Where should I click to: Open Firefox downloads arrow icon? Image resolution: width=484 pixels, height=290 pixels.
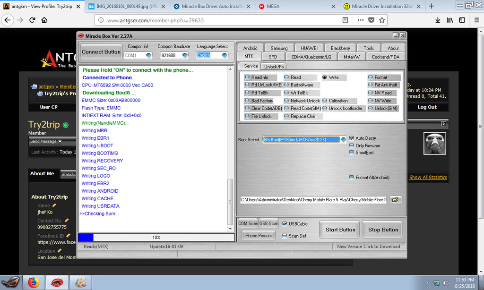tap(438, 20)
